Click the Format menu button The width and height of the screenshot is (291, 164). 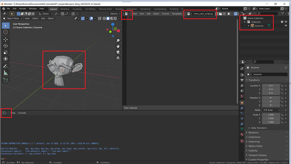[x=165, y=14]
